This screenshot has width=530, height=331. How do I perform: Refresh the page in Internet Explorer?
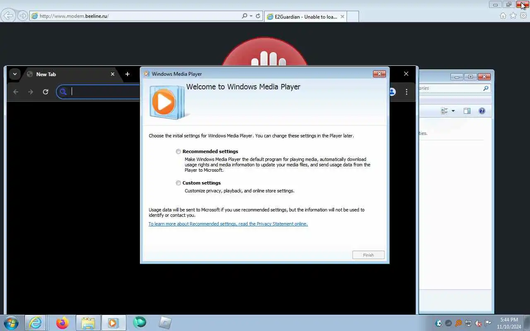(x=258, y=16)
